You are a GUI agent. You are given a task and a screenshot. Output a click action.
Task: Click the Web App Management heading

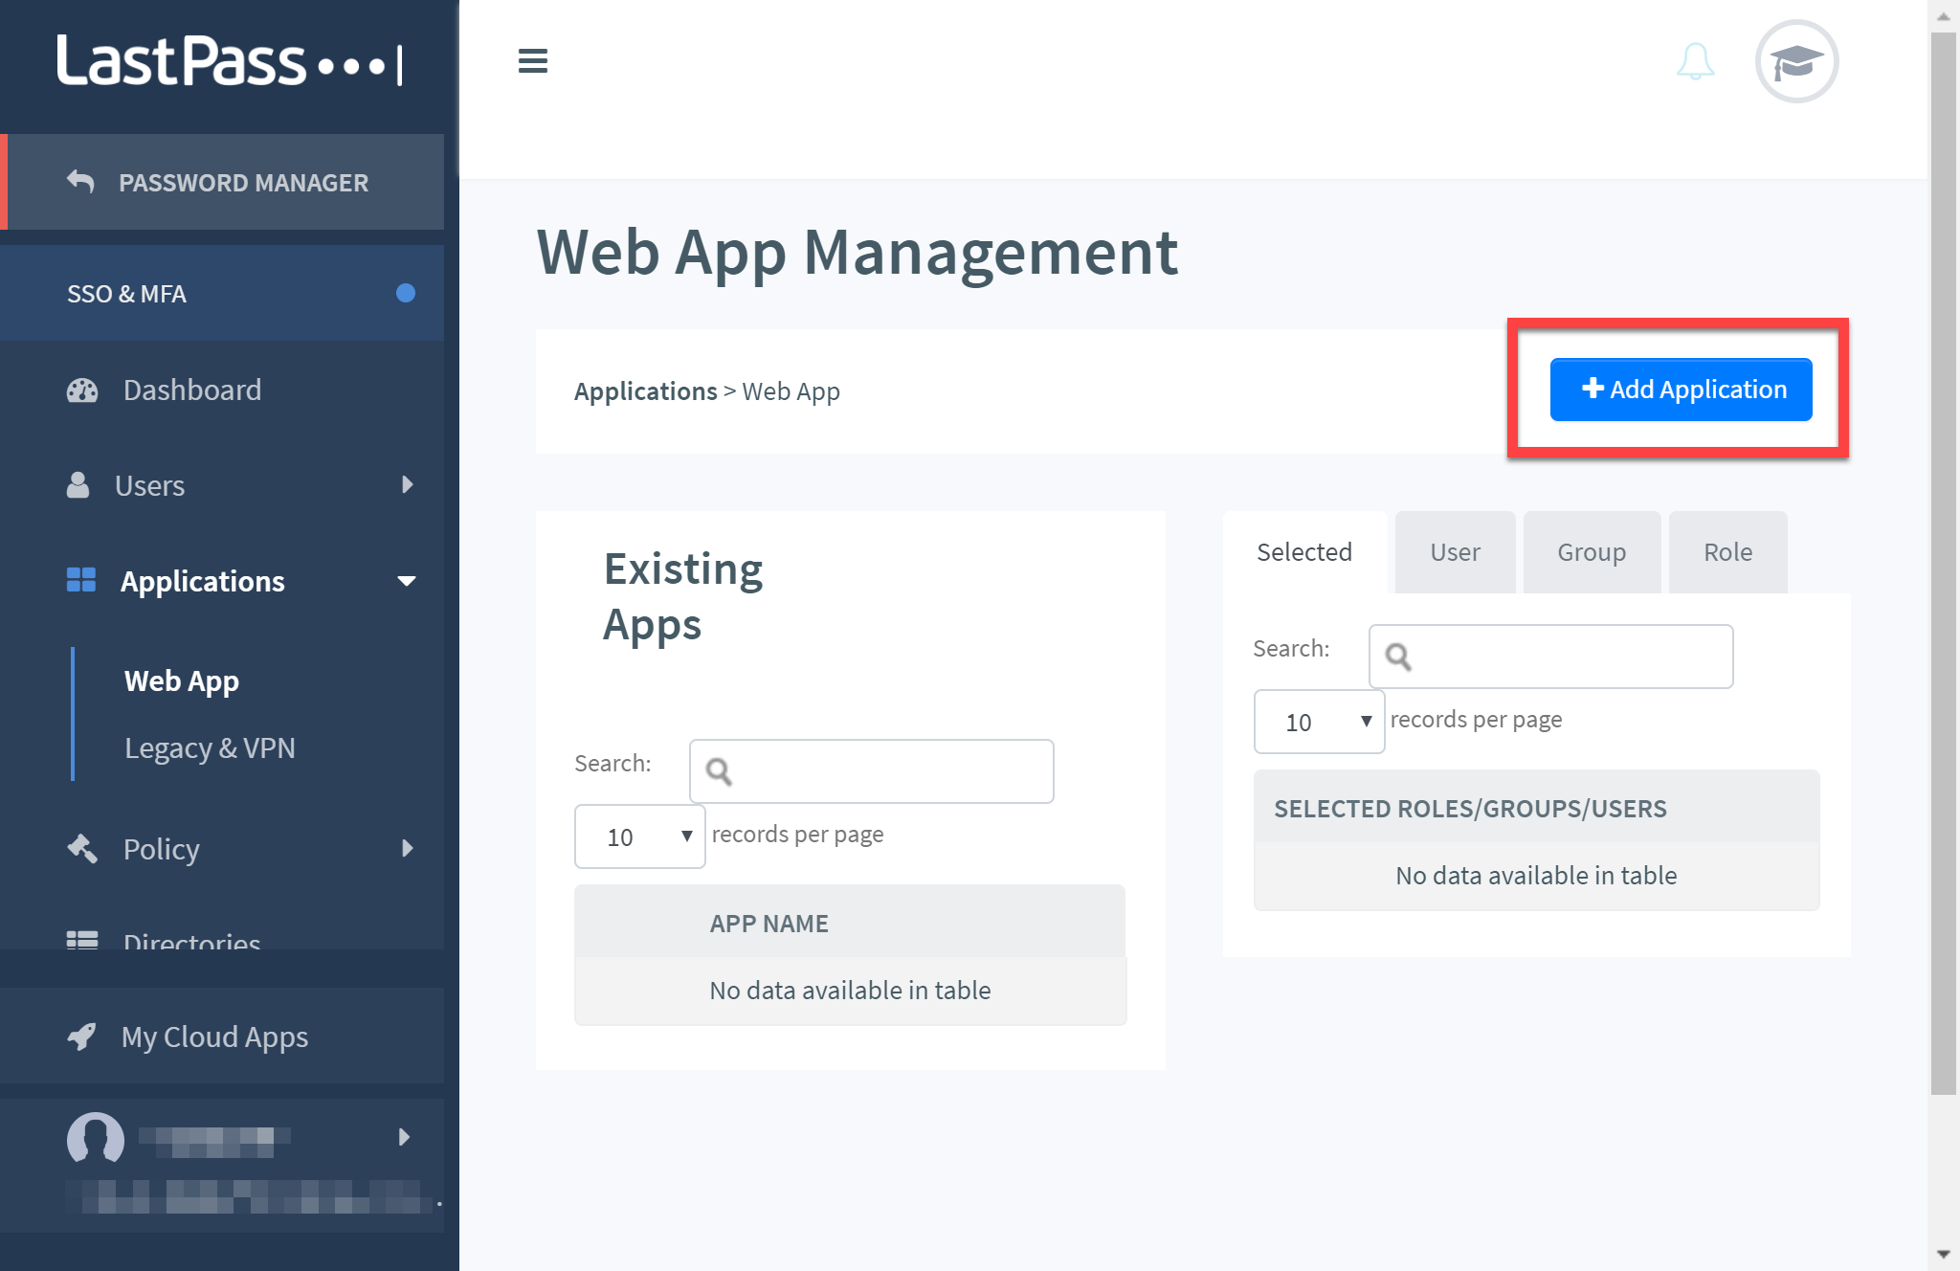point(857,253)
